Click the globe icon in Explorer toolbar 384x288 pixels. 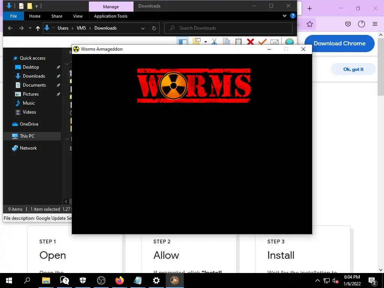pos(289,41)
